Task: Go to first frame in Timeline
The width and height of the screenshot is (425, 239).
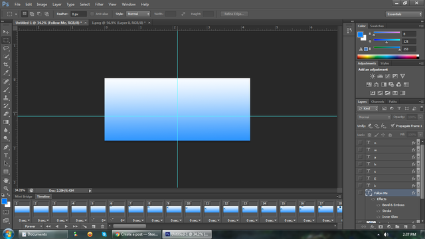Action: point(48,226)
